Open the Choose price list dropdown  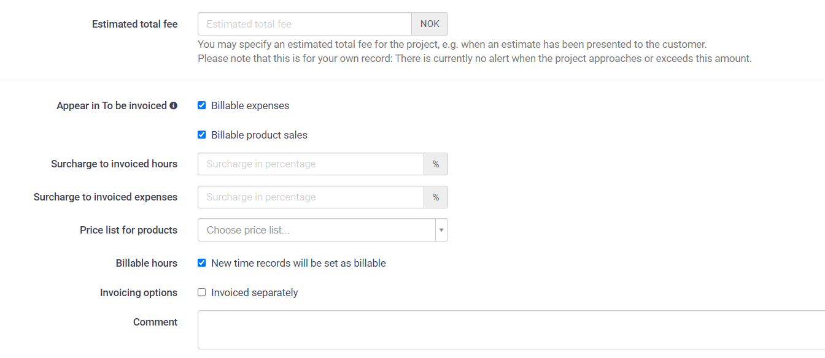(x=317, y=230)
